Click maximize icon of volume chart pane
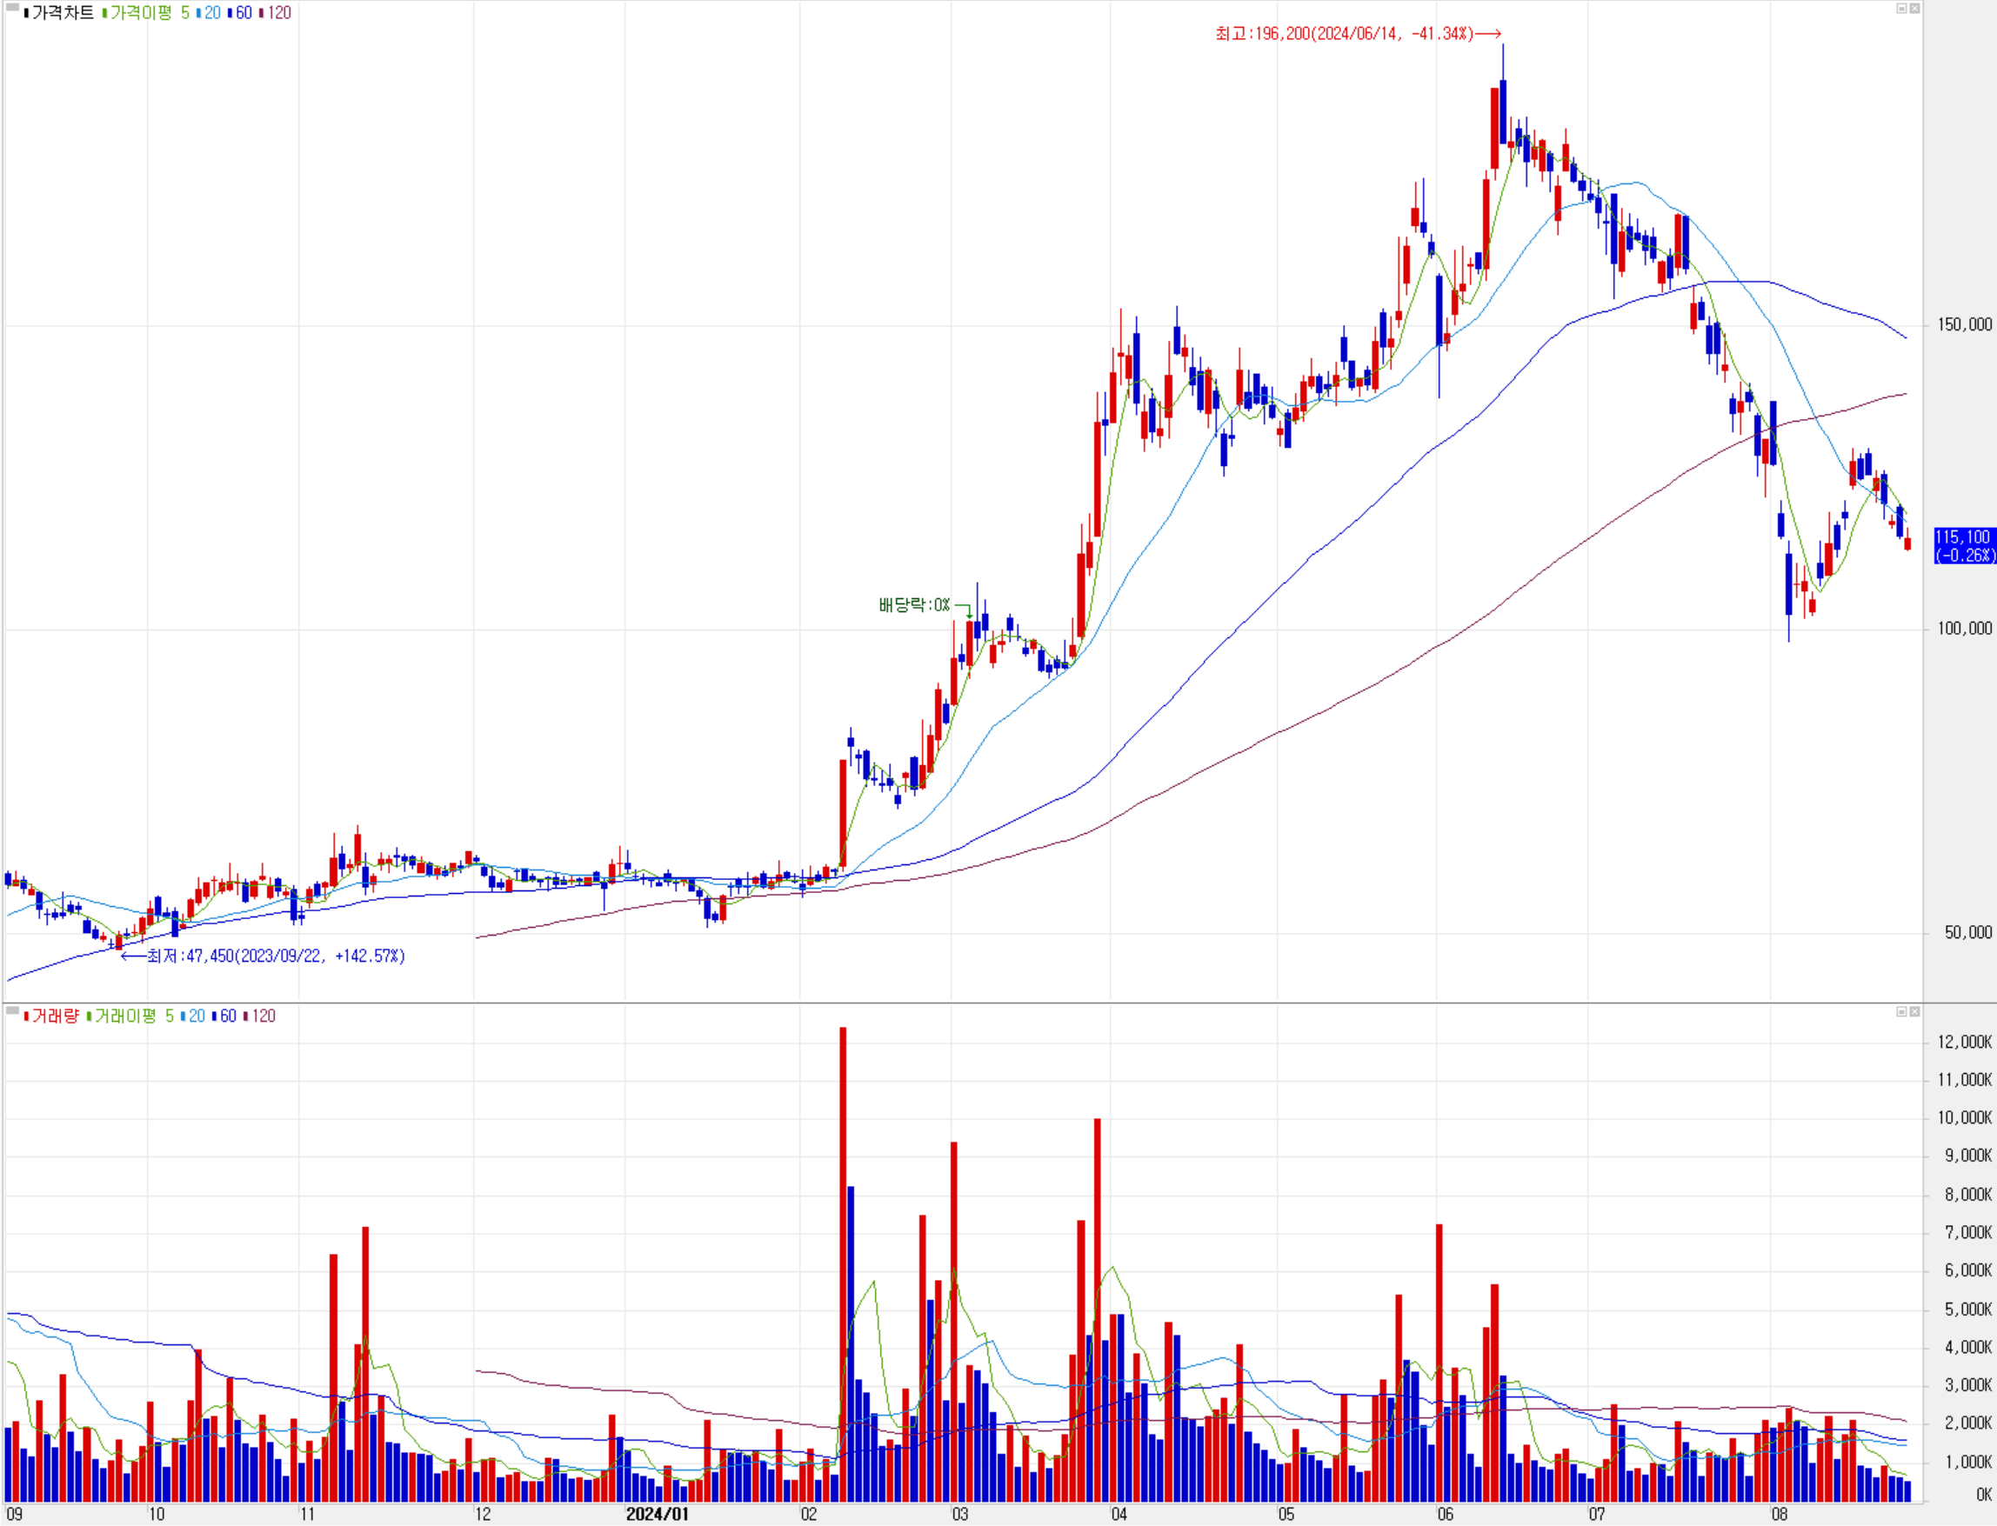The image size is (1997, 1526). [1901, 1012]
